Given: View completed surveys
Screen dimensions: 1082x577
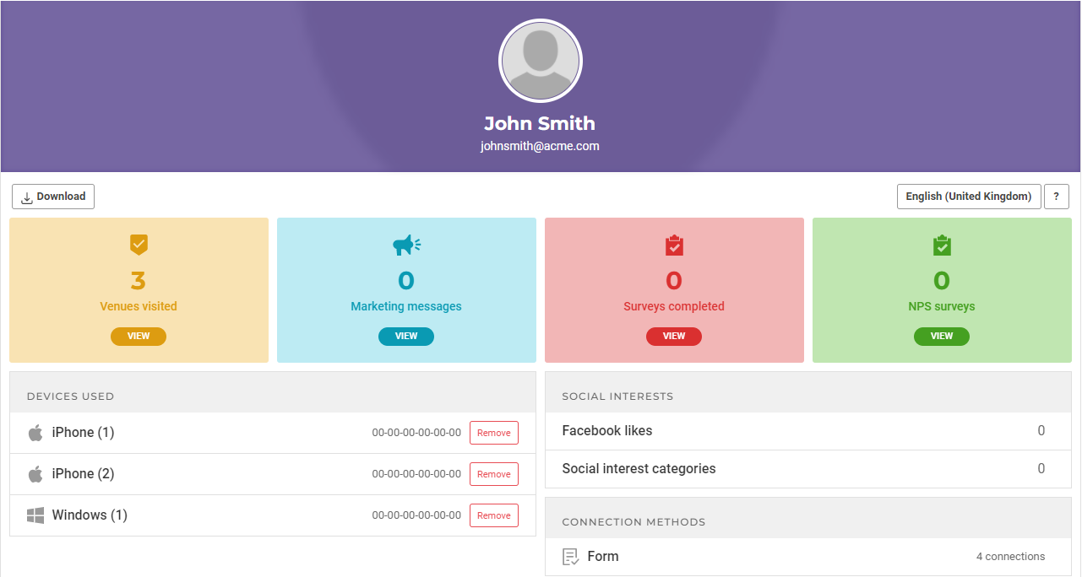Looking at the screenshot, I should point(674,336).
